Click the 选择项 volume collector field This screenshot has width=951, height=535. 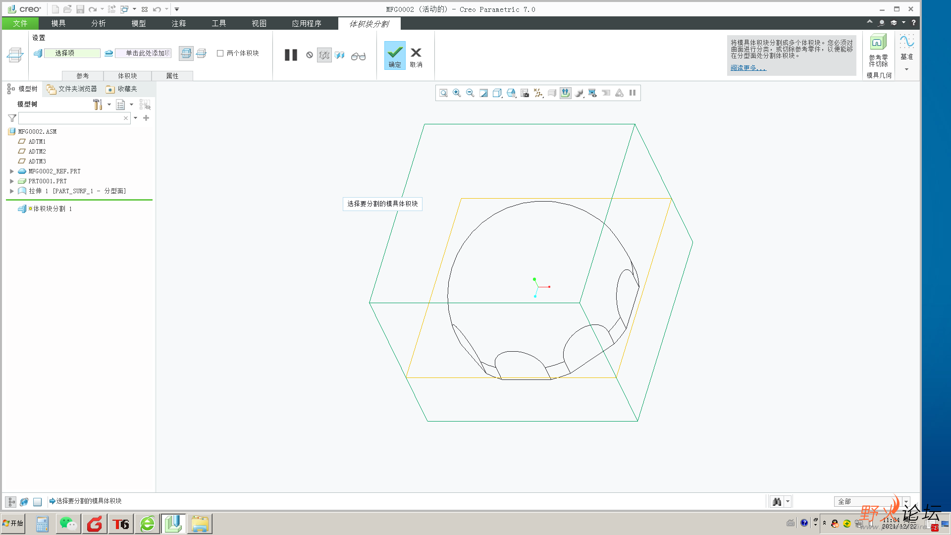pyautogui.click(x=72, y=53)
